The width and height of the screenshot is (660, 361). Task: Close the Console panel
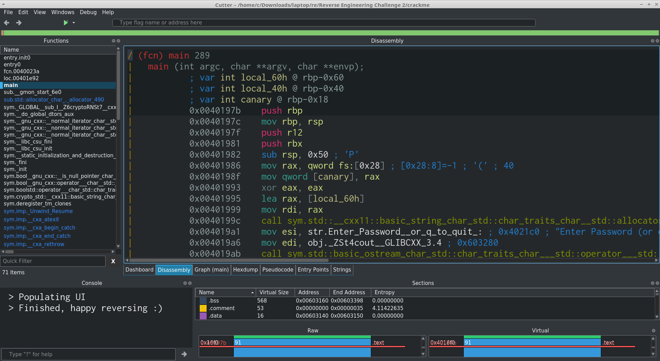coord(190,283)
